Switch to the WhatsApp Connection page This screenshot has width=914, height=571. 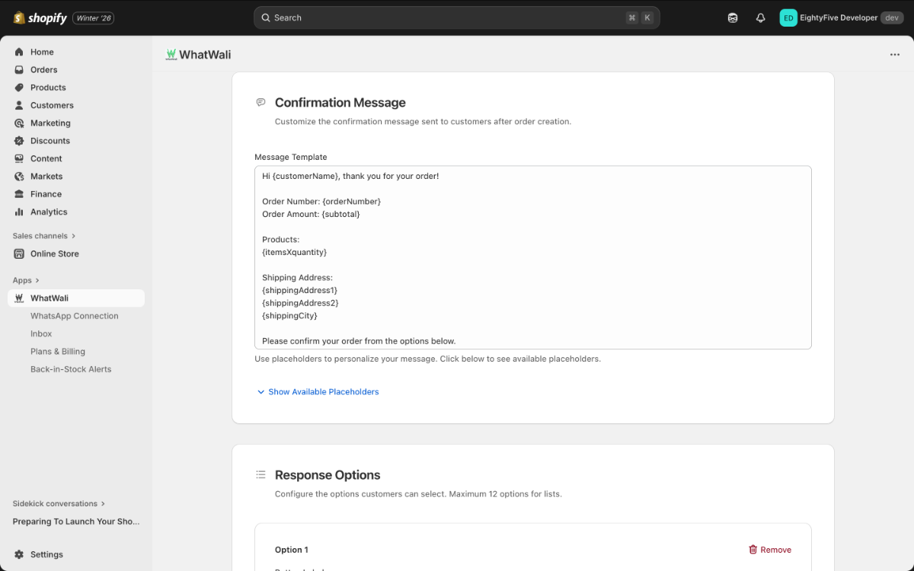pyautogui.click(x=73, y=315)
